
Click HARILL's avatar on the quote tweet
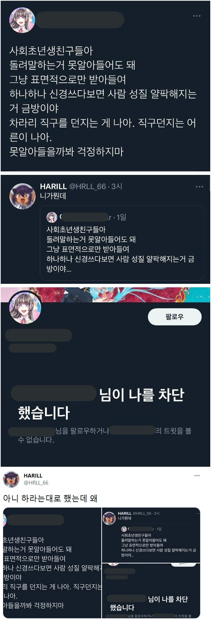pos(22,196)
